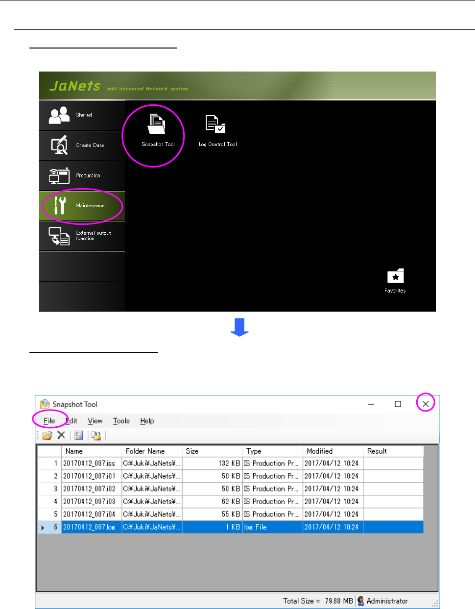The width and height of the screenshot is (475, 609).
Task: Select file 20170412_007.i02
Action: pyautogui.click(x=89, y=489)
